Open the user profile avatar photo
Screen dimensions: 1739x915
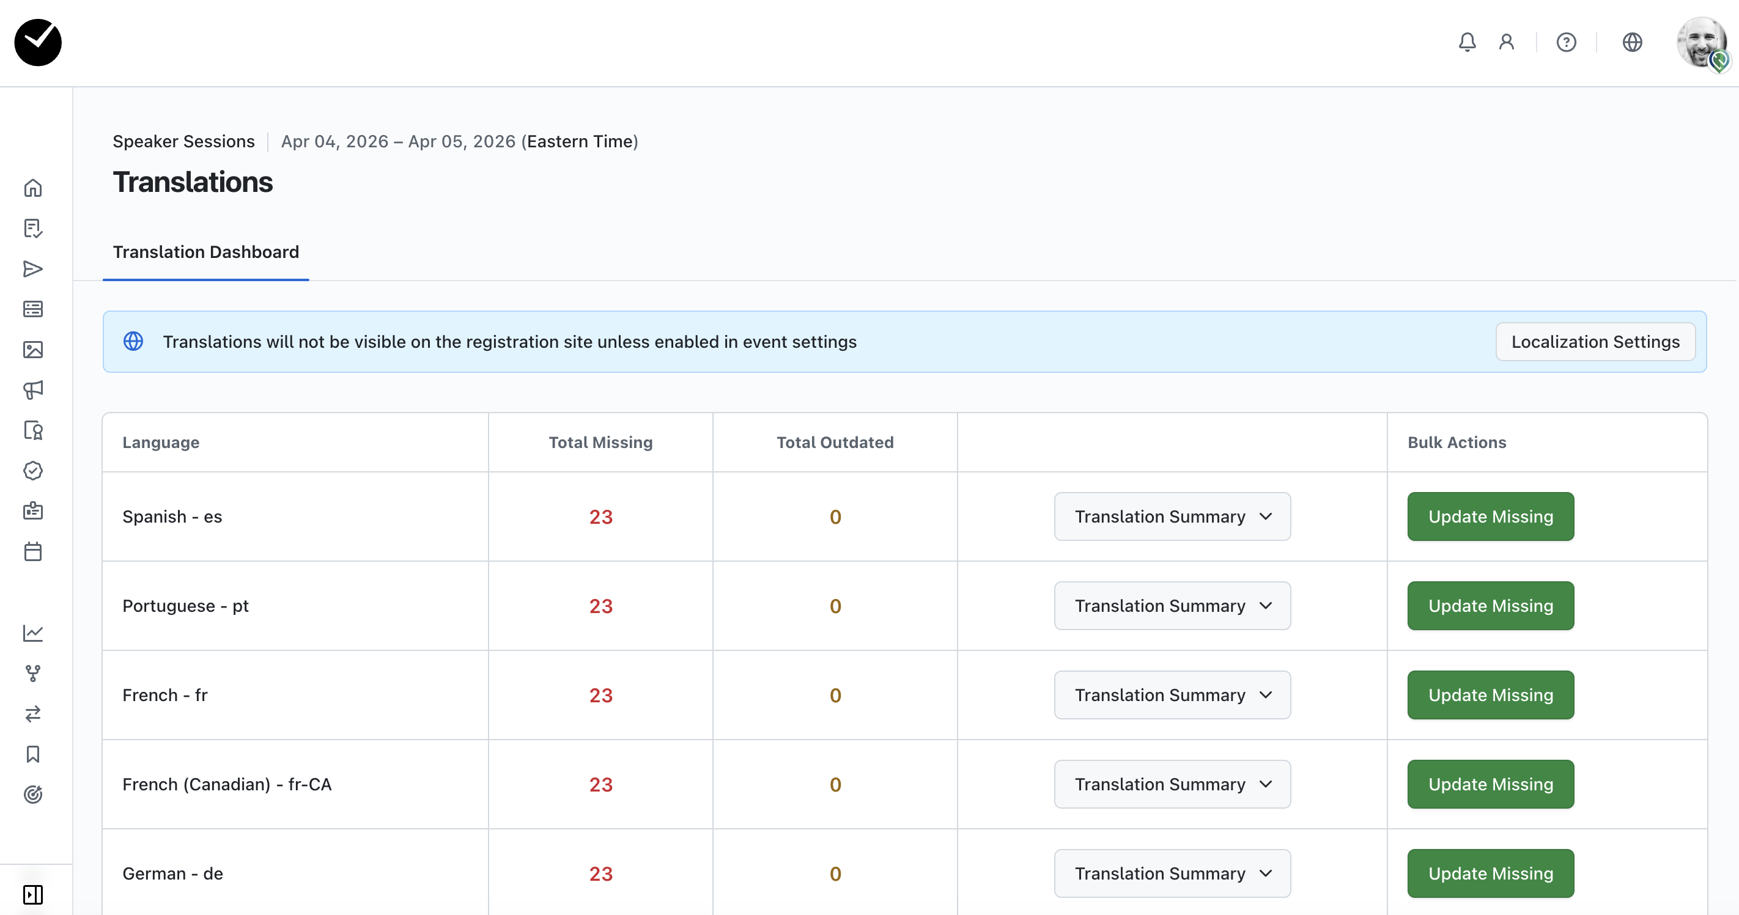tap(1700, 43)
